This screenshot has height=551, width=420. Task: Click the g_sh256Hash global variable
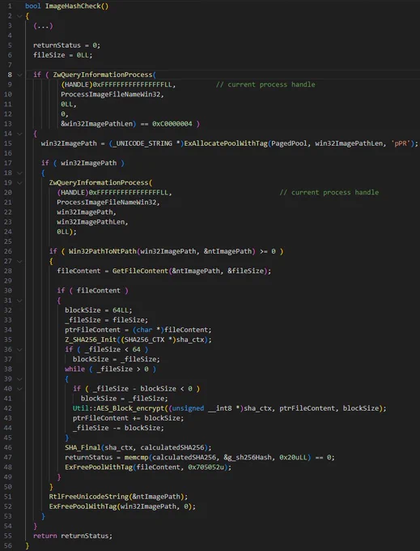(x=250, y=457)
